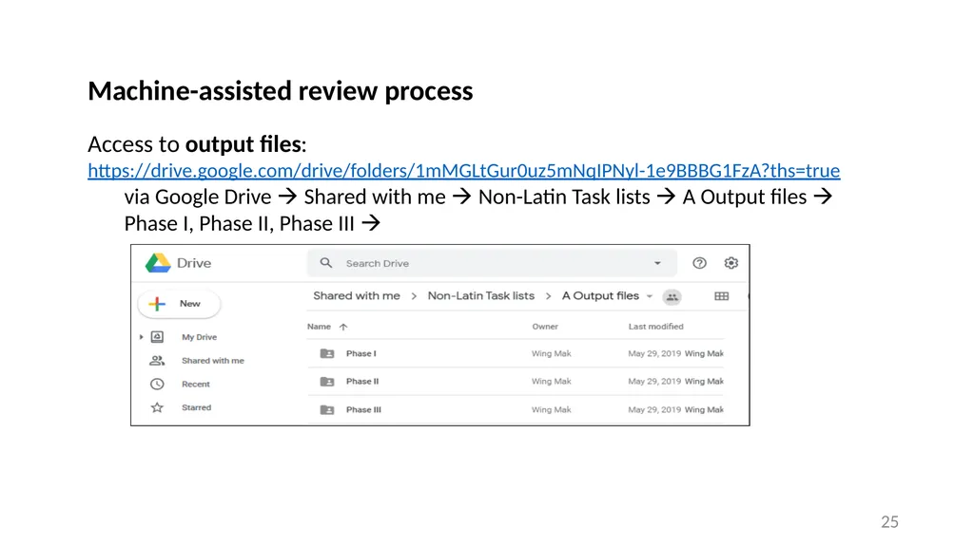
Task: Click May 29, 2019 date in Phase I row
Action: tap(654, 353)
